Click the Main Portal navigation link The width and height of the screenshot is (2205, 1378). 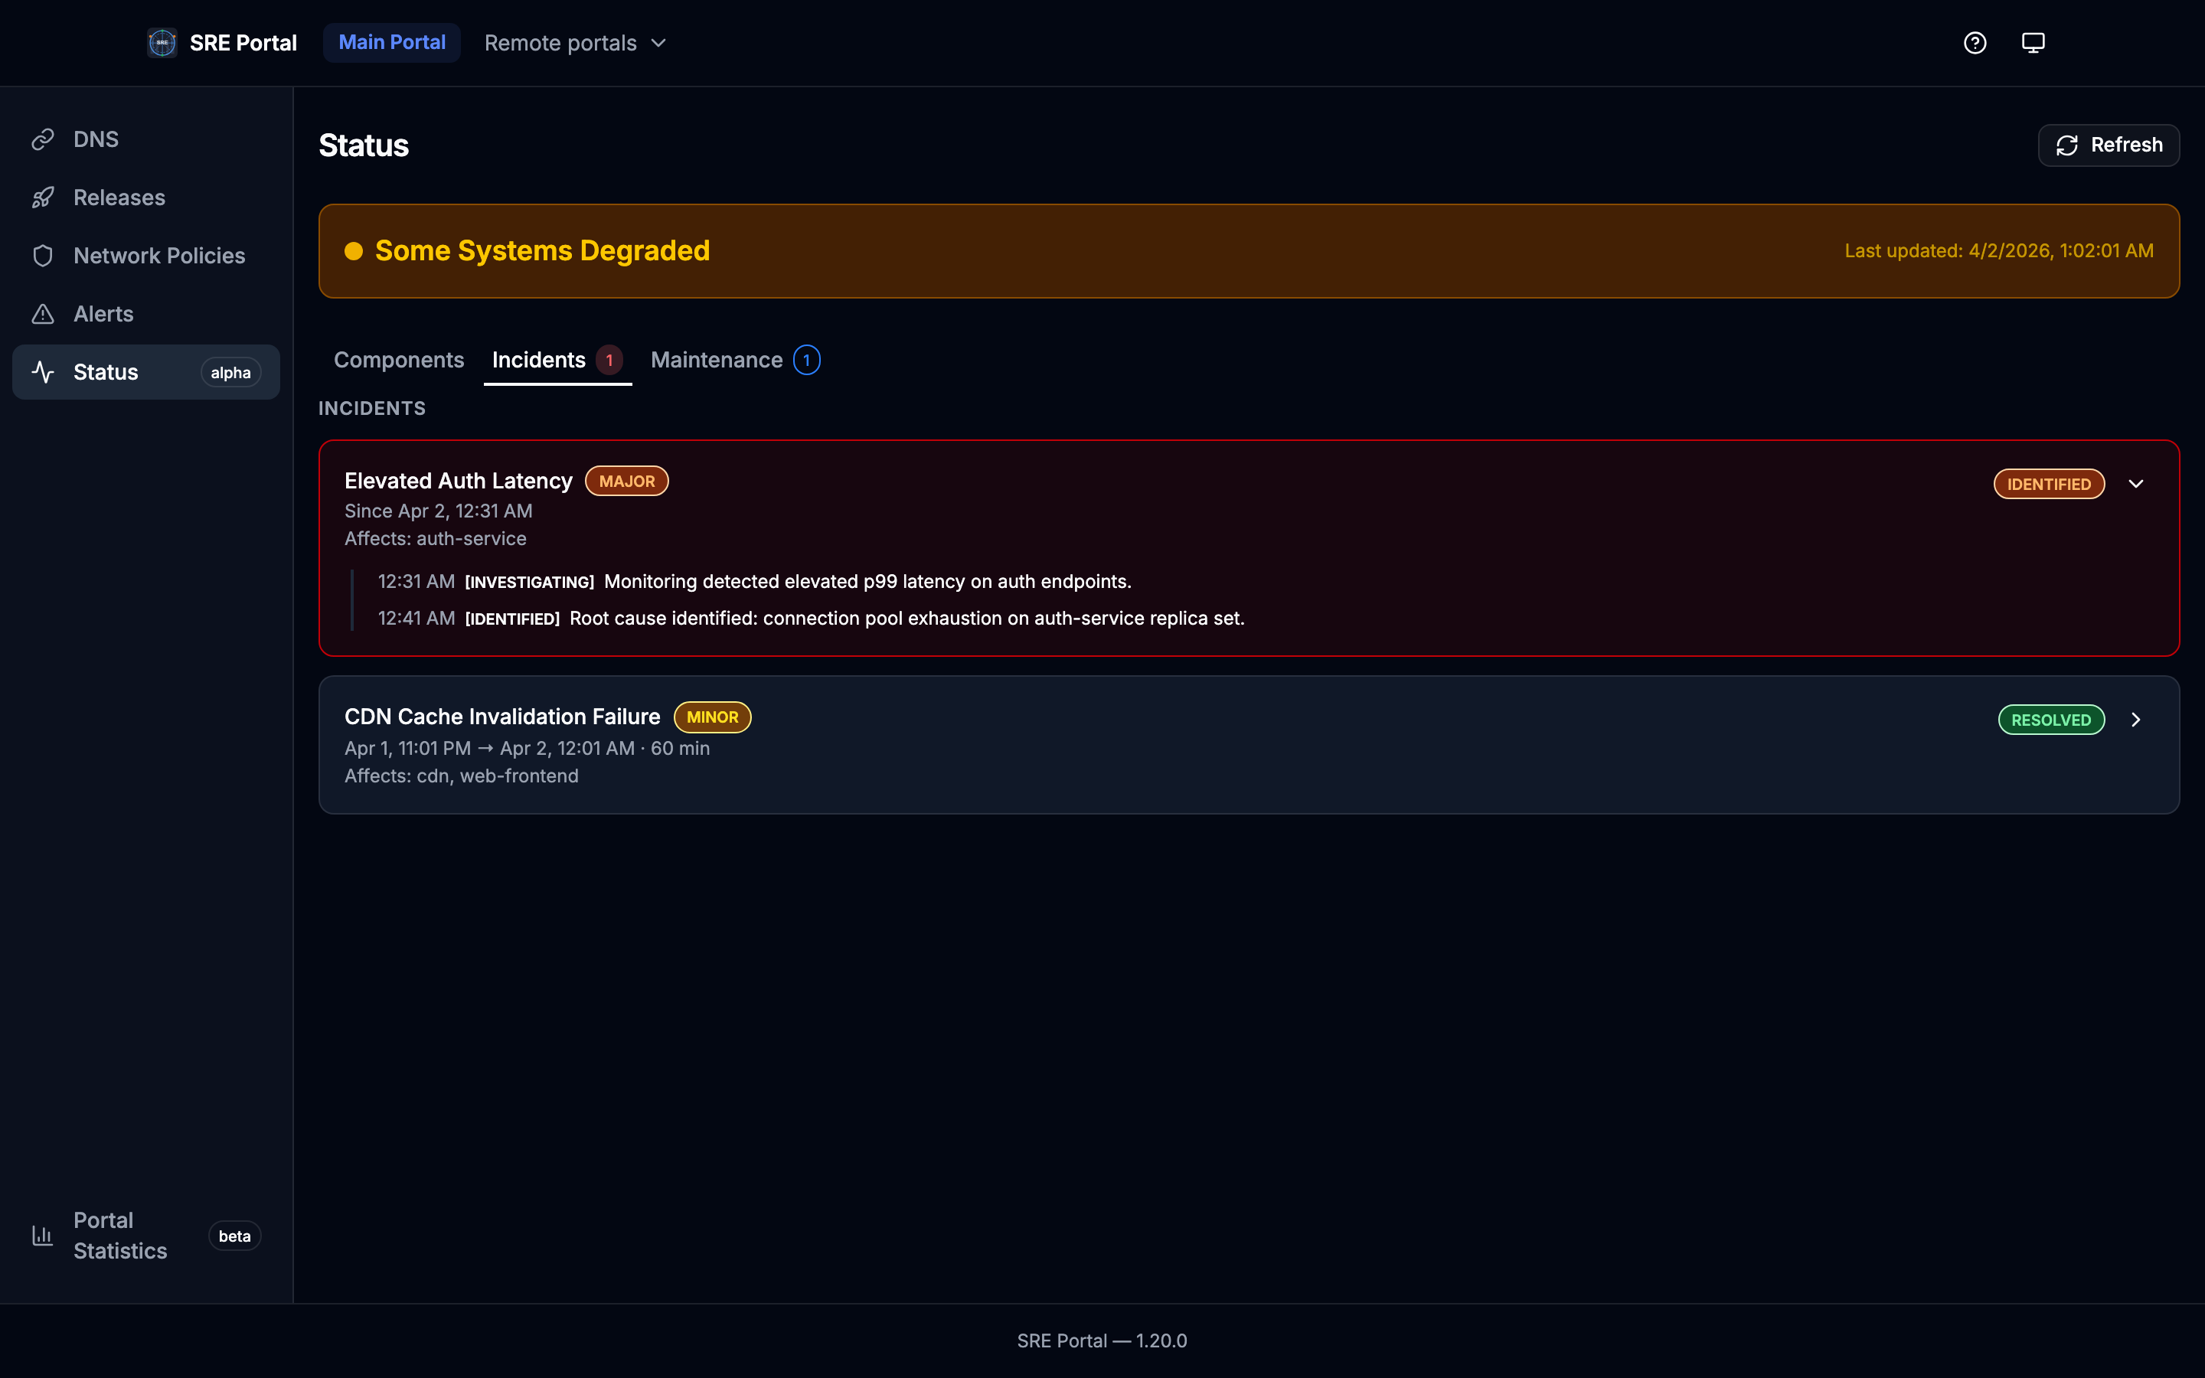392,42
